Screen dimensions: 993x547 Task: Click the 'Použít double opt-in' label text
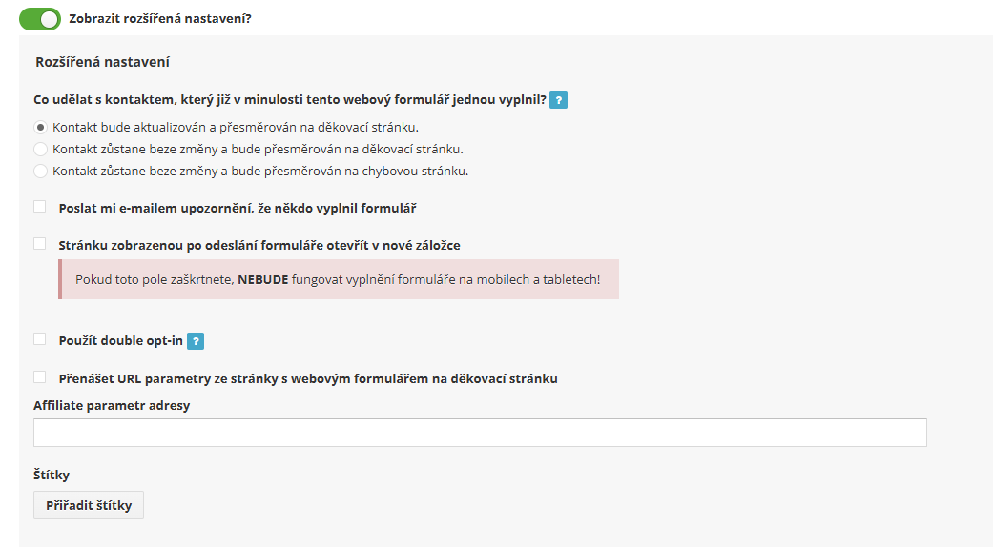point(121,341)
